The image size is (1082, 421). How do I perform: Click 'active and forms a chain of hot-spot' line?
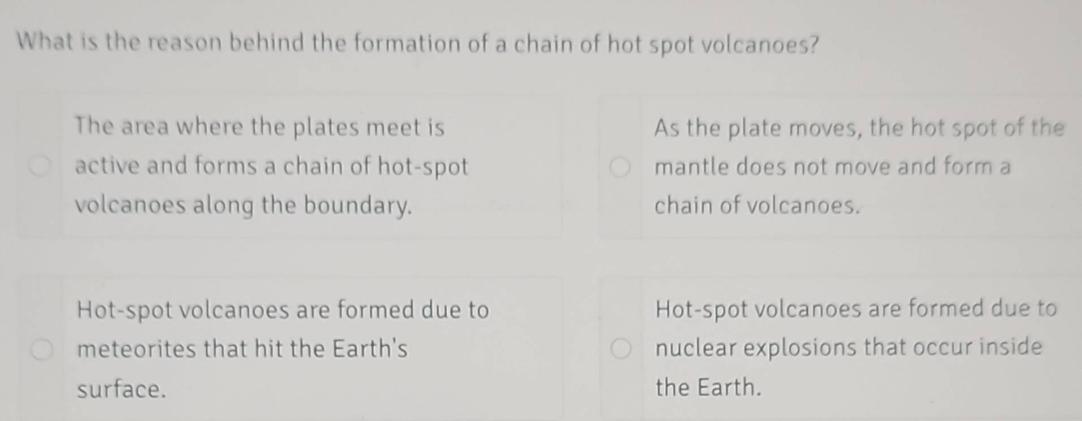[x=271, y=166]
